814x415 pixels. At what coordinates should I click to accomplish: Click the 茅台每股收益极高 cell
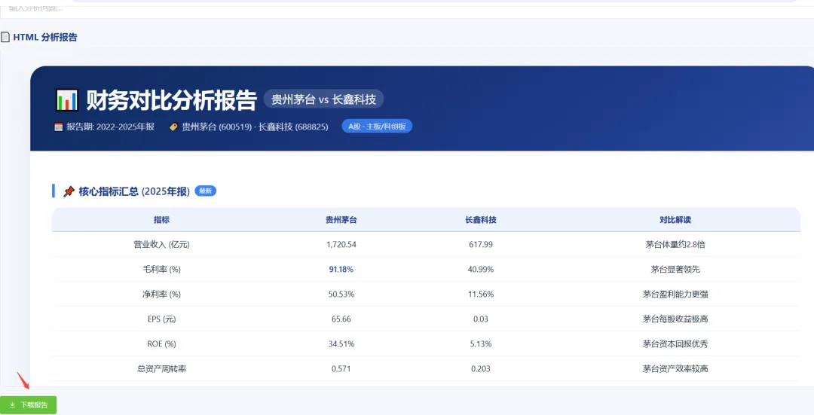675,319
